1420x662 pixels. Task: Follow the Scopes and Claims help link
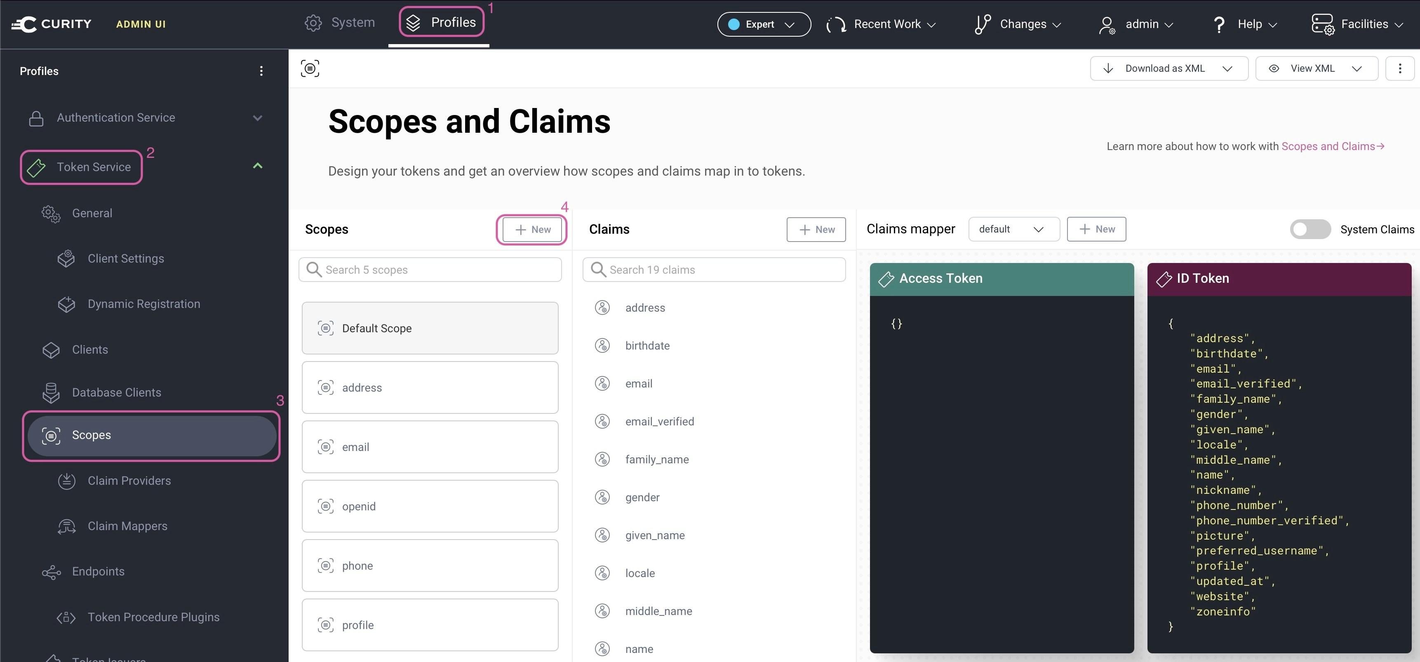click(x=1332, y=146)
